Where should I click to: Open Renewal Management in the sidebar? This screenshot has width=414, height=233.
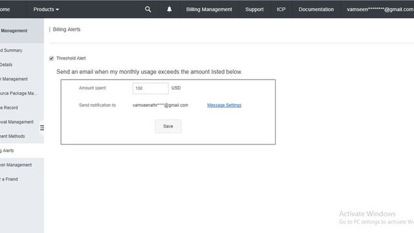point(17,122)
